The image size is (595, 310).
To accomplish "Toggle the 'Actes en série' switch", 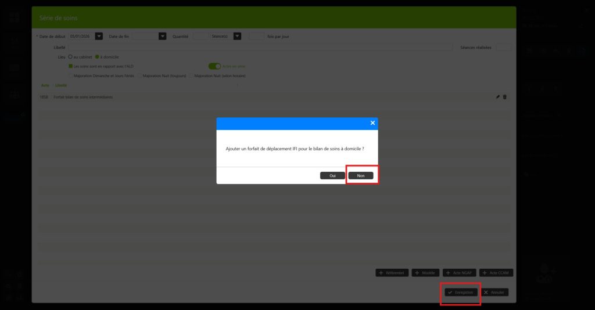I will coord(215,66).
